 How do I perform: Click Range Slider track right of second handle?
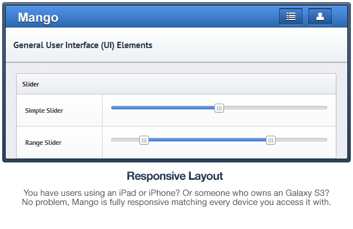tap(301, 140)
